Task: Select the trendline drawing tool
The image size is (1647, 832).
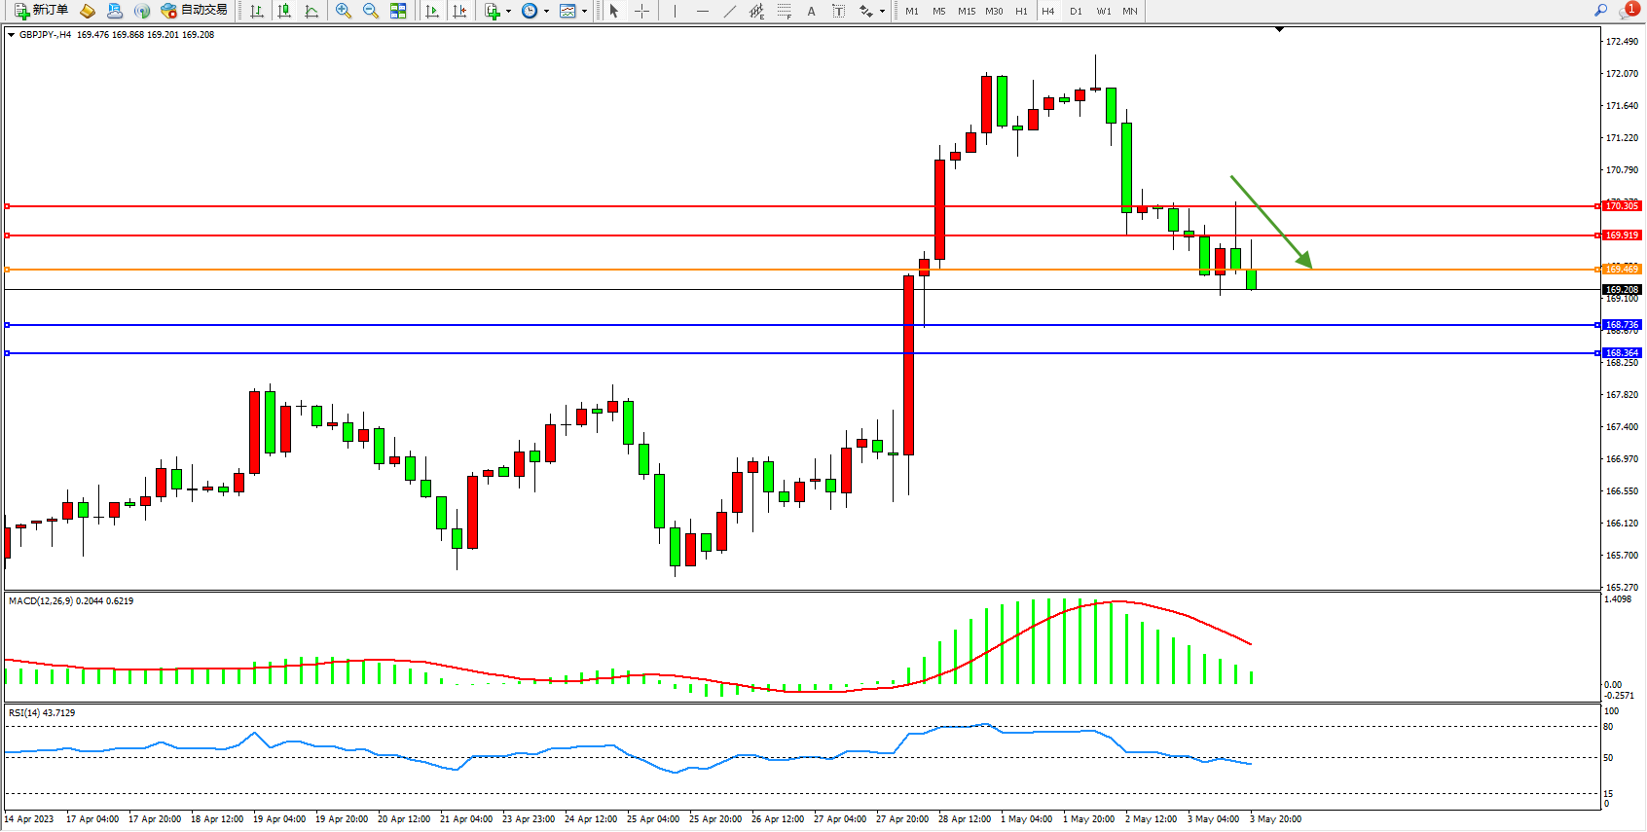Action: point(730,11)
